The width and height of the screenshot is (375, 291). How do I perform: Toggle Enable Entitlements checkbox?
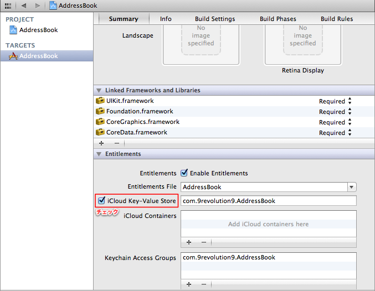(x=184, y=173)
